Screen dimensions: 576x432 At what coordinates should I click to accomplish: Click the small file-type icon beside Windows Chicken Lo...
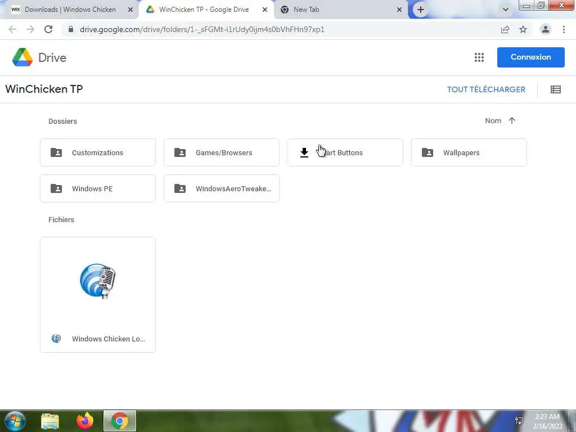[56, 339]
